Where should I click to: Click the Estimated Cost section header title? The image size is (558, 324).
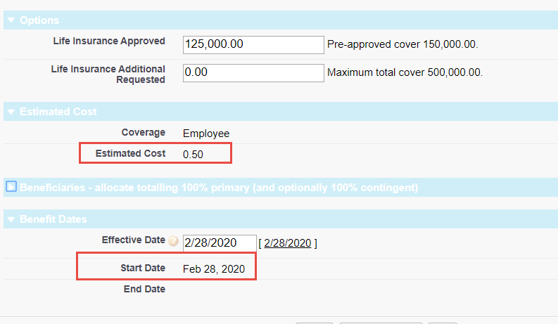tap(58, 112)
